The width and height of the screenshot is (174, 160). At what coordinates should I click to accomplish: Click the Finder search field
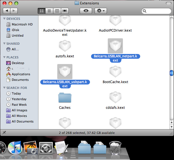pos(156,11)
